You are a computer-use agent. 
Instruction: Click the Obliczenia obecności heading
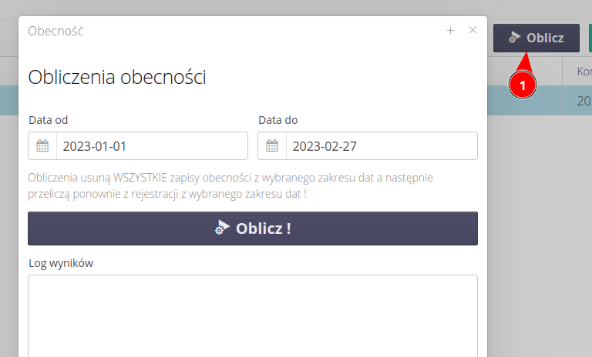116,77
